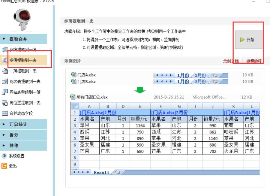Click the cell showing 1140
This screenshot has width=270, height=196.
[213, 139]
